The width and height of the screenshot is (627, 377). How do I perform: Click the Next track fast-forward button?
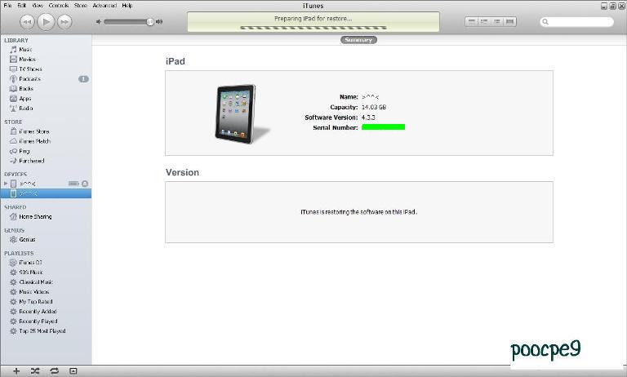pos(64,21)
